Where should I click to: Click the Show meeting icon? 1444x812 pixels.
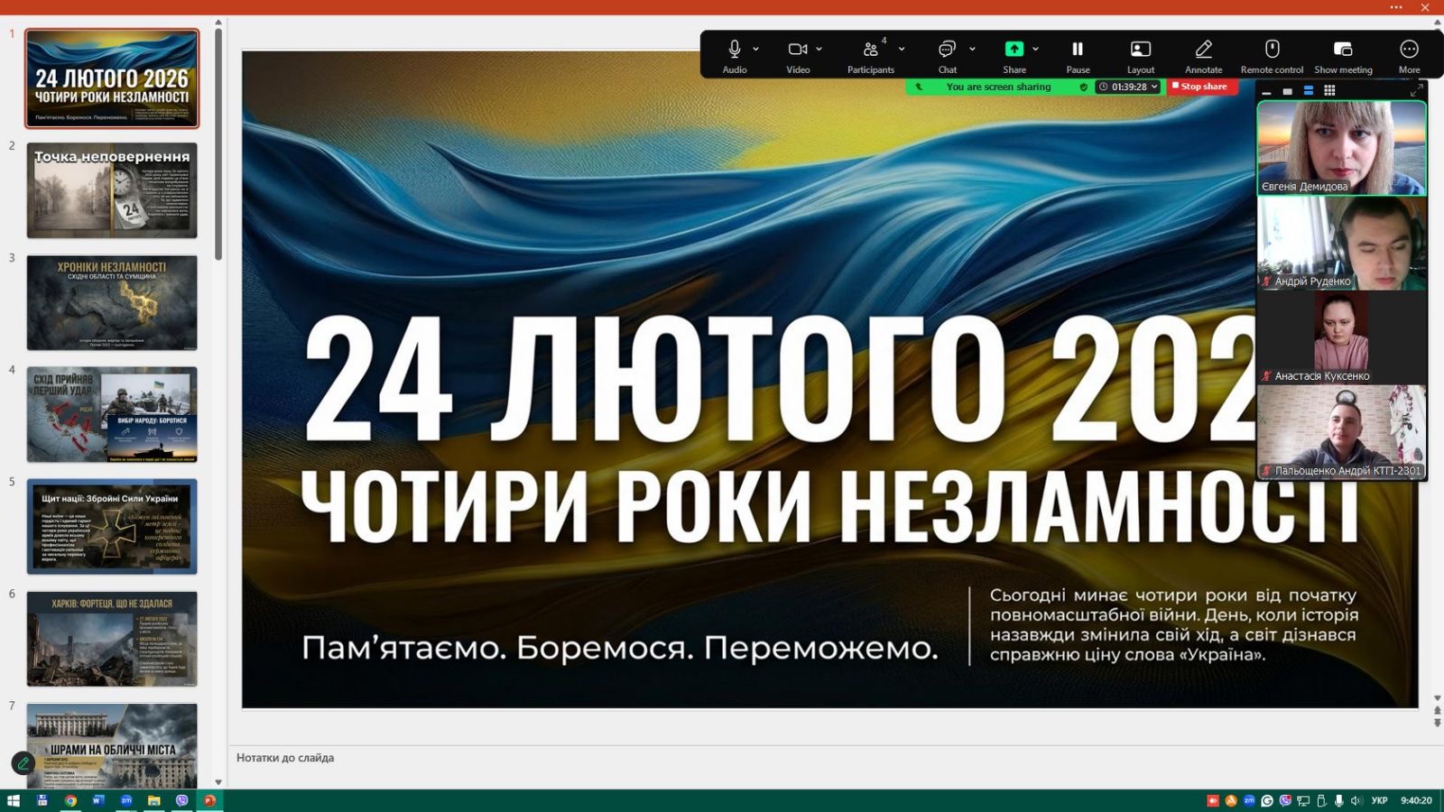tap(1343, 50)
